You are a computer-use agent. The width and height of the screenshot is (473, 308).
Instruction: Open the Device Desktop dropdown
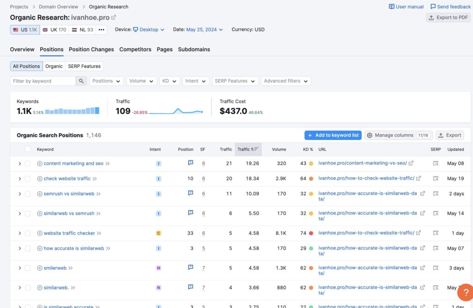click(149, 30)
